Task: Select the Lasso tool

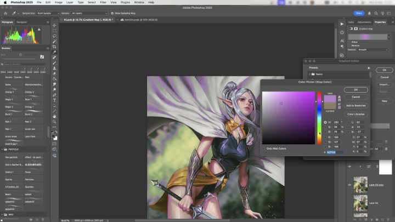Action: coord(54,36)
